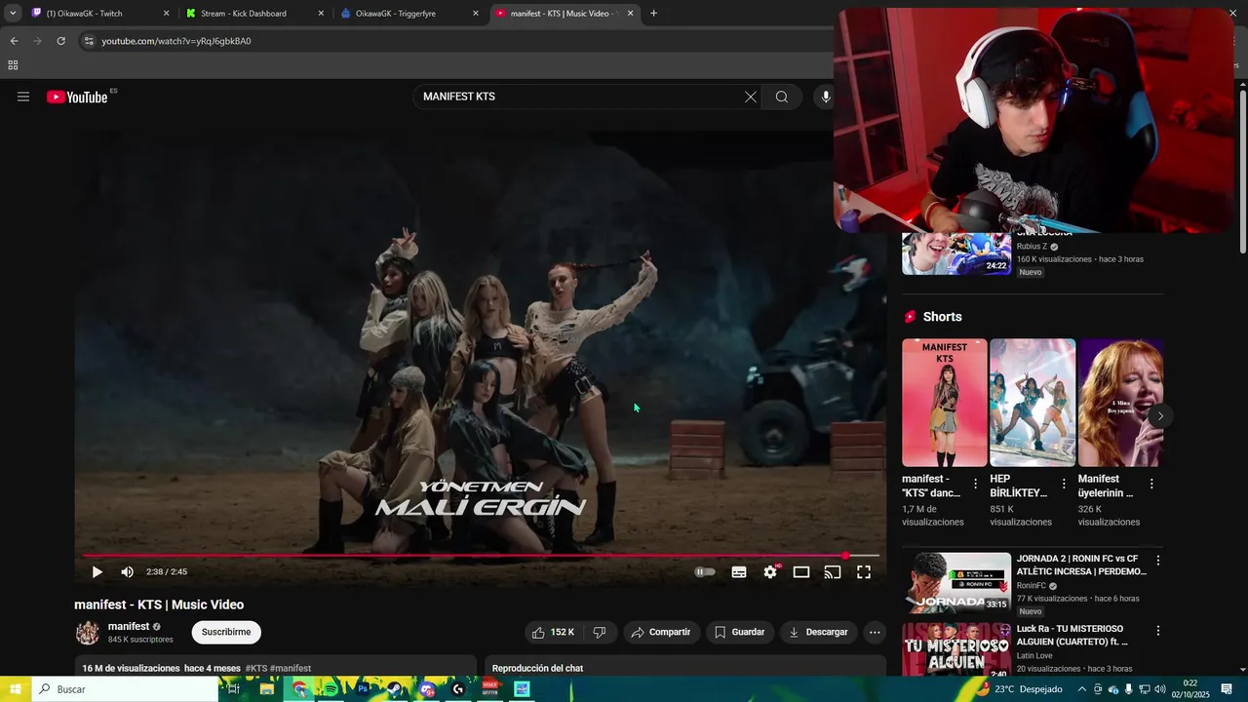Reload the YouTube page
Screen dimensions: 1248x702
point(60,41)
